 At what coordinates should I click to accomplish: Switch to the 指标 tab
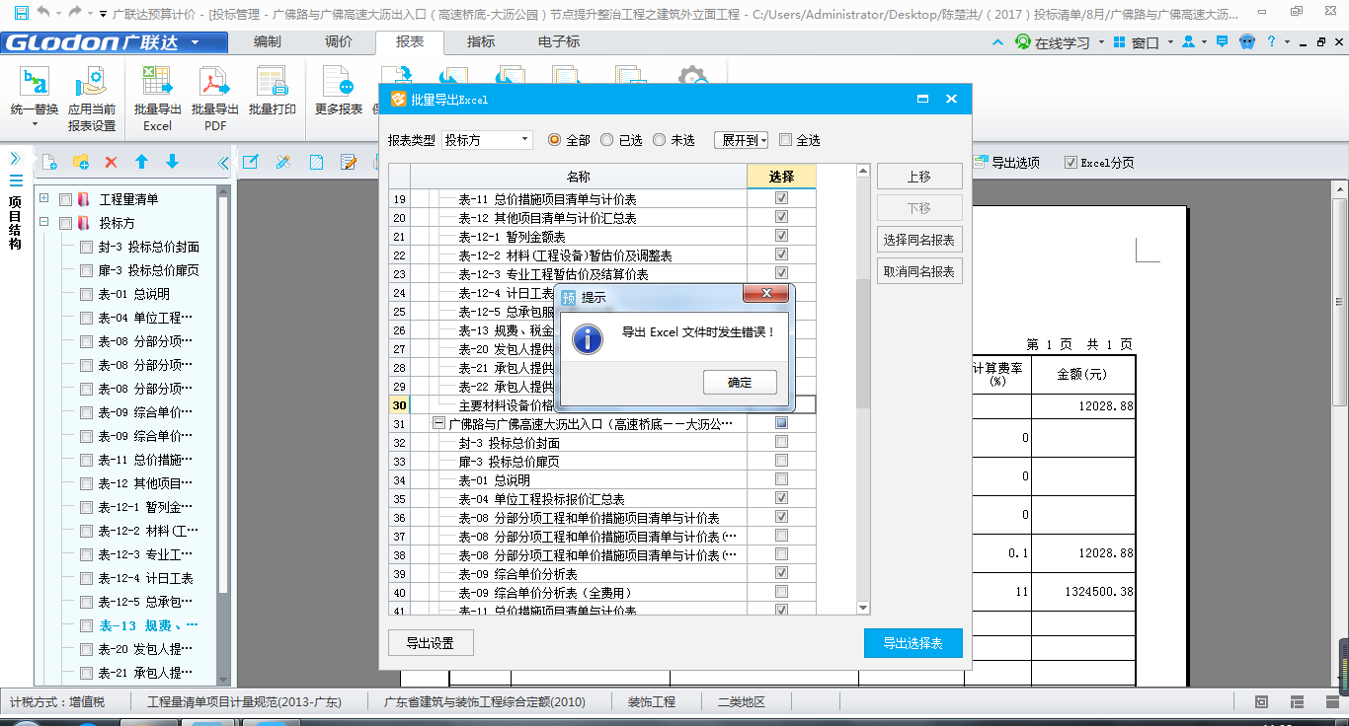(481, 42)
